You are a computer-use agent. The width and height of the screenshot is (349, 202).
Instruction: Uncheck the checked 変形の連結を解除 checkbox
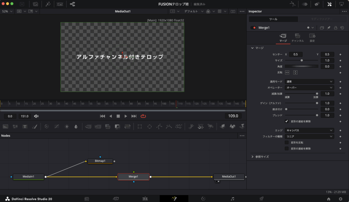tap(287, 121)
